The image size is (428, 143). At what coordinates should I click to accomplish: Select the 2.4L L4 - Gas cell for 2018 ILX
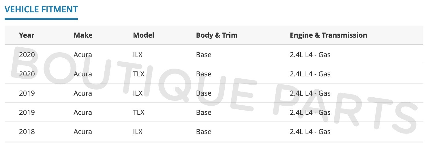click(x=310, y=132)
